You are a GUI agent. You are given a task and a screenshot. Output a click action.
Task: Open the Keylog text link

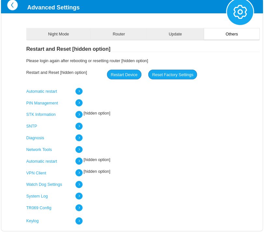[33, 221]
